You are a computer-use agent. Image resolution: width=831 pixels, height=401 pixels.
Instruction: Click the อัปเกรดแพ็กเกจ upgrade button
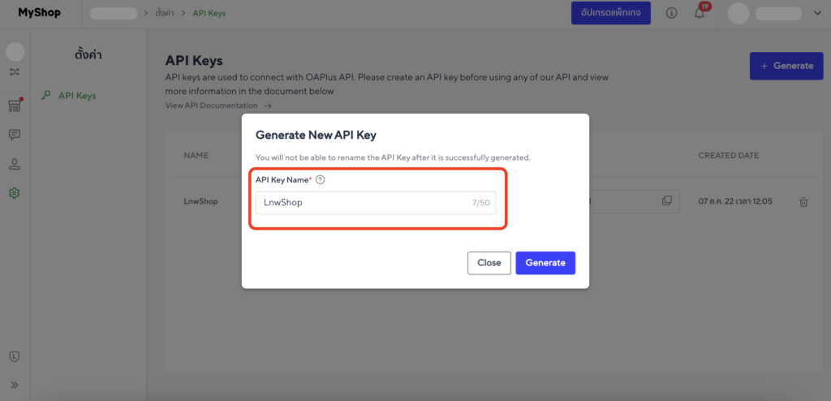610,13
